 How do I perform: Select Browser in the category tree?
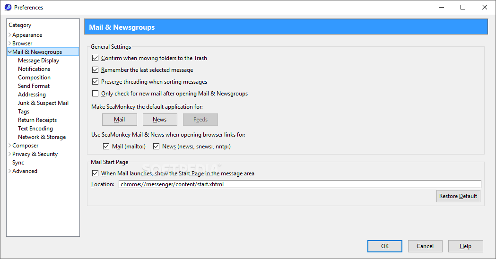(x=22, y=43)
